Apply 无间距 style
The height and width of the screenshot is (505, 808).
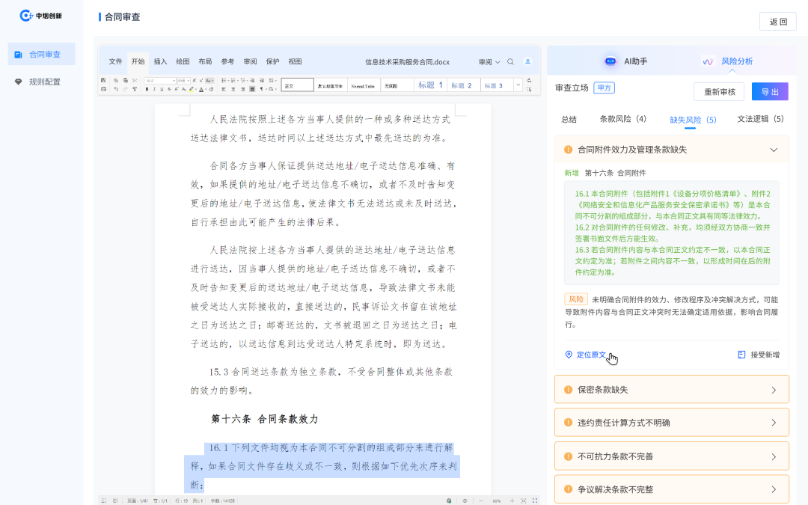point(397,85)
